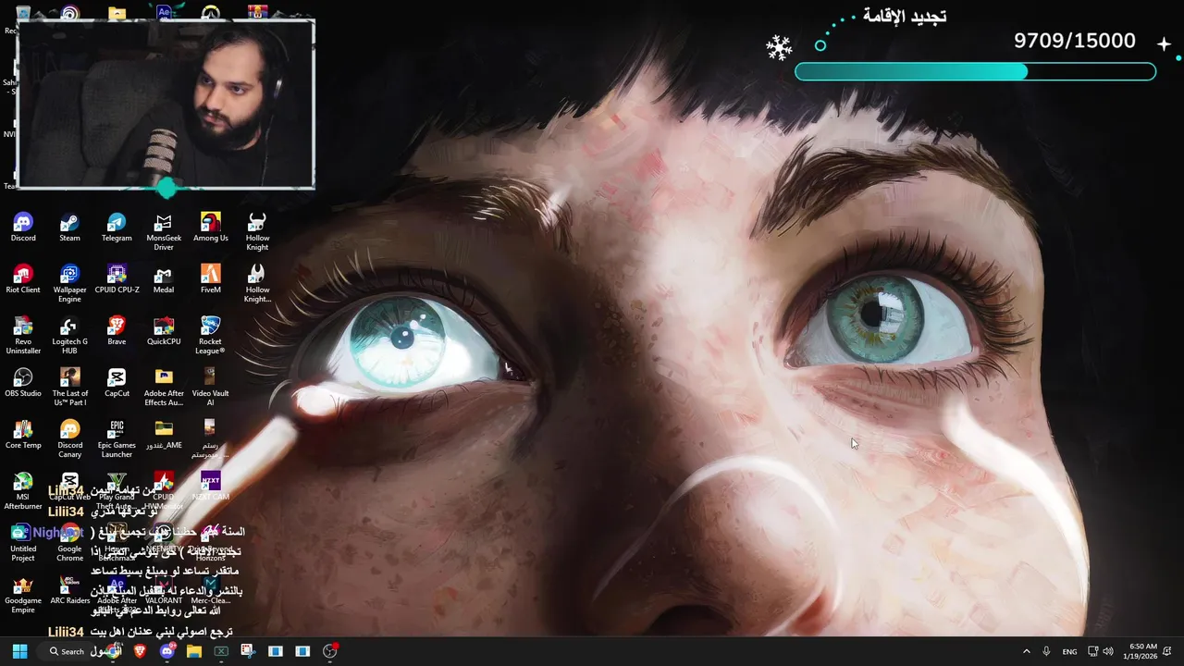The image size is (1184, 666).
Task: Open the Telegram desktop icon
Action: pos(117,228)
